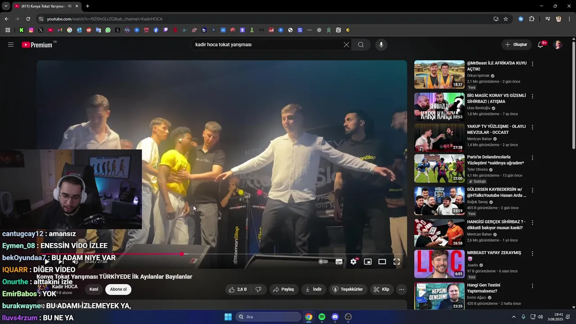Image resolution: width=576 pixels, height=324 pixels.
Task: Open the Chrome profile avatar
Action: (558, 19)
